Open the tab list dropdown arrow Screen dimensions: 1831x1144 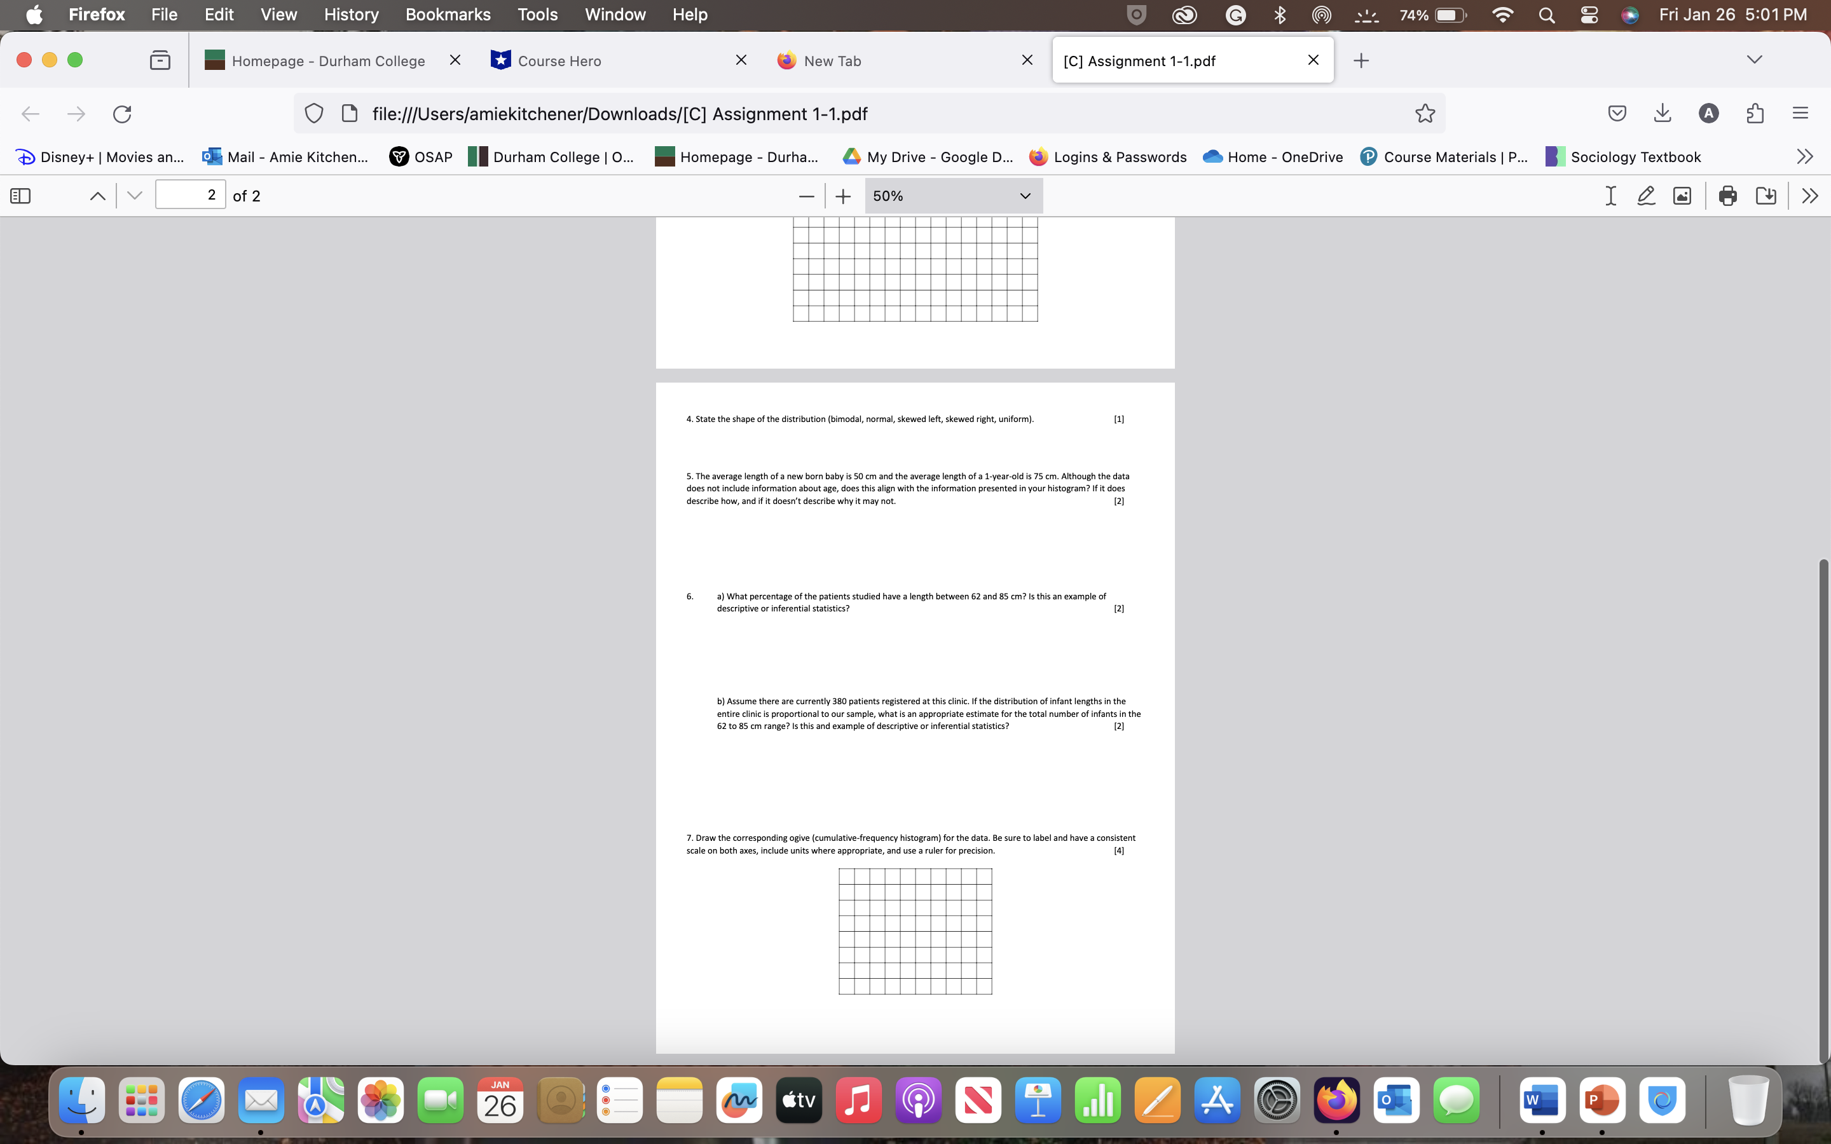[1755, 60]
